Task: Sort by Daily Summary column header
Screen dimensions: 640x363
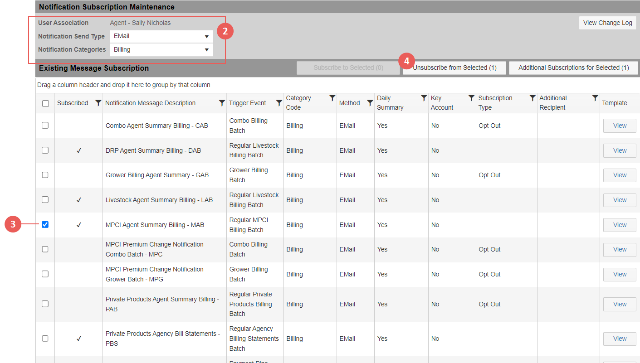Action: (x=390, y=103)
